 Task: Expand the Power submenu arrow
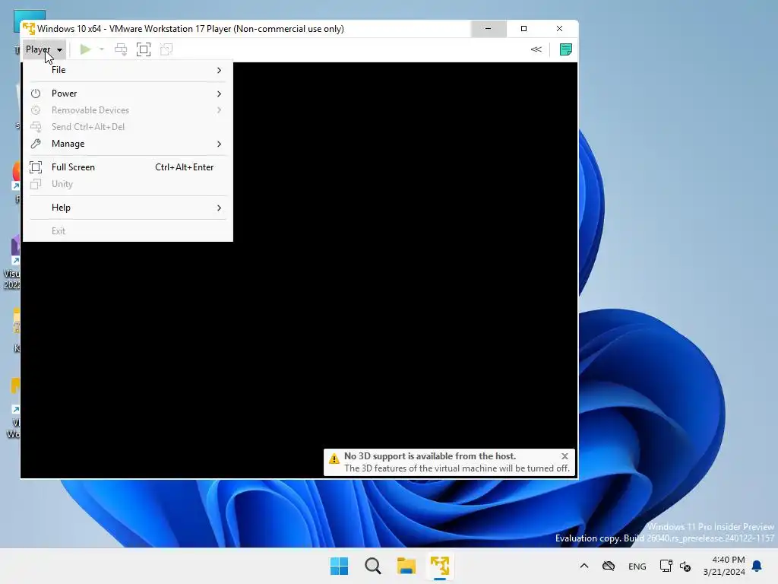pyautogui.click(x=219, y=94)
